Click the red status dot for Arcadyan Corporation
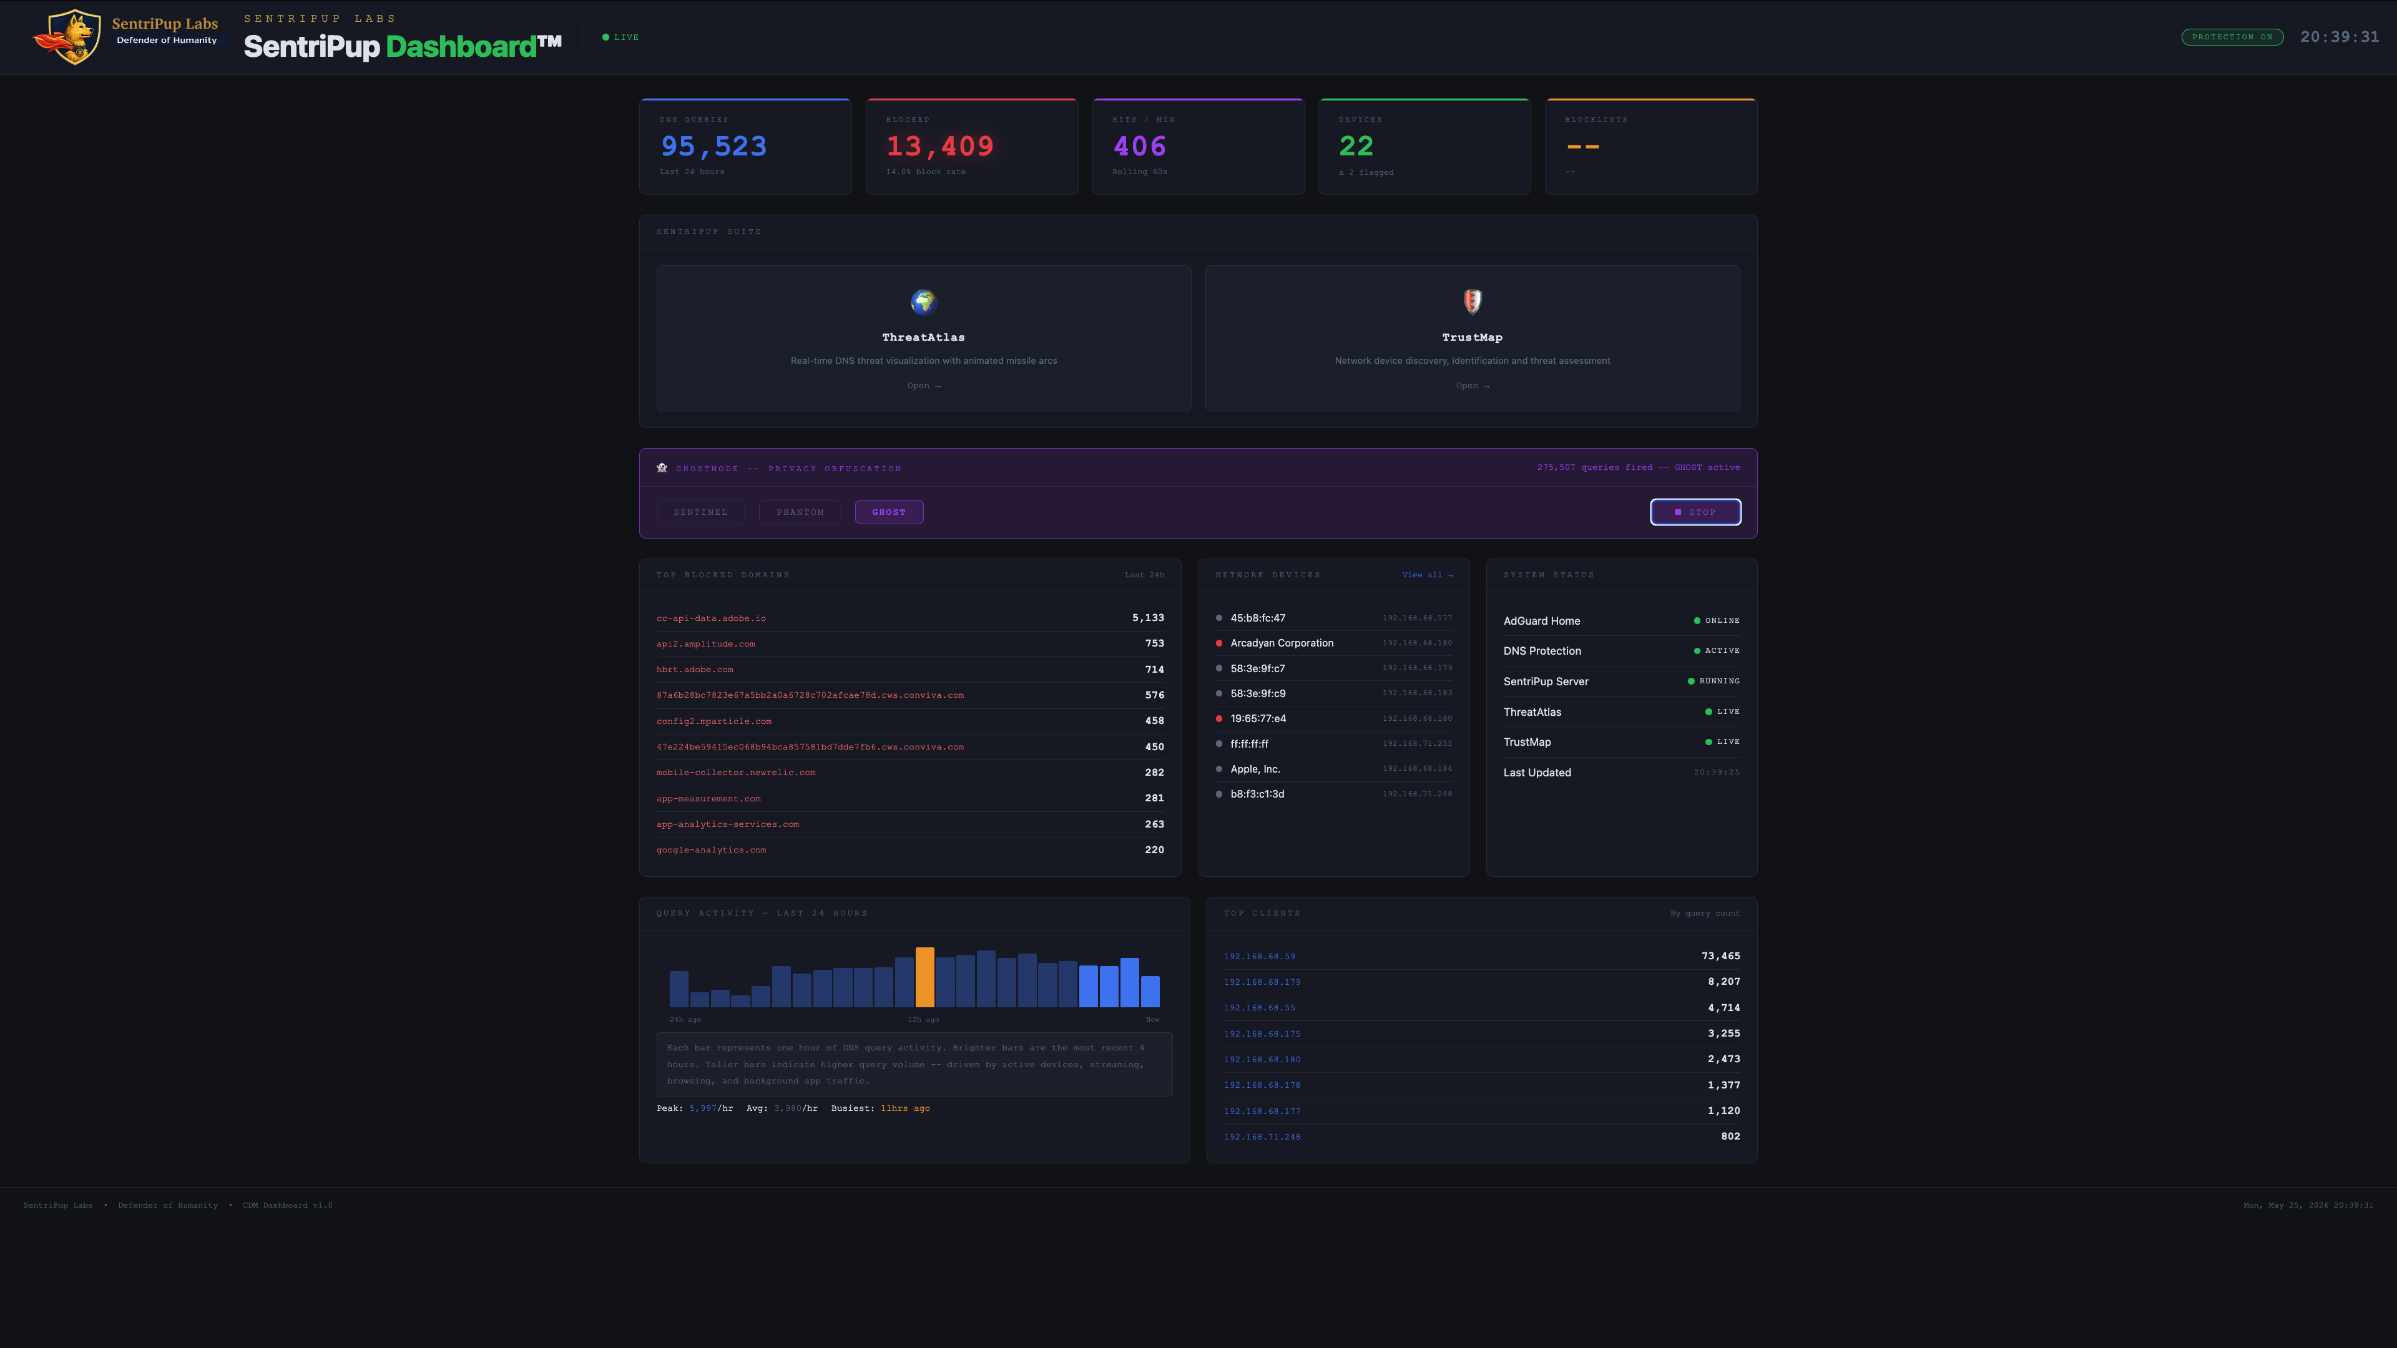The height and width of the screenshot is (1348, 2397). point(1219,643)
